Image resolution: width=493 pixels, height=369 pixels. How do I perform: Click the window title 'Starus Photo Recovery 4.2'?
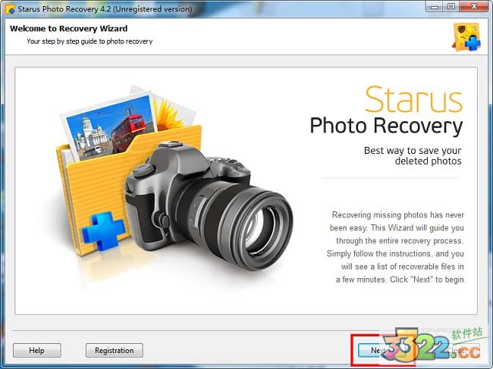click(x=105, y=9)
